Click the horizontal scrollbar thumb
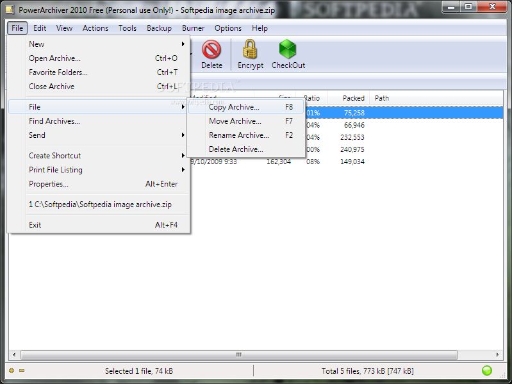 click(238, 355)
